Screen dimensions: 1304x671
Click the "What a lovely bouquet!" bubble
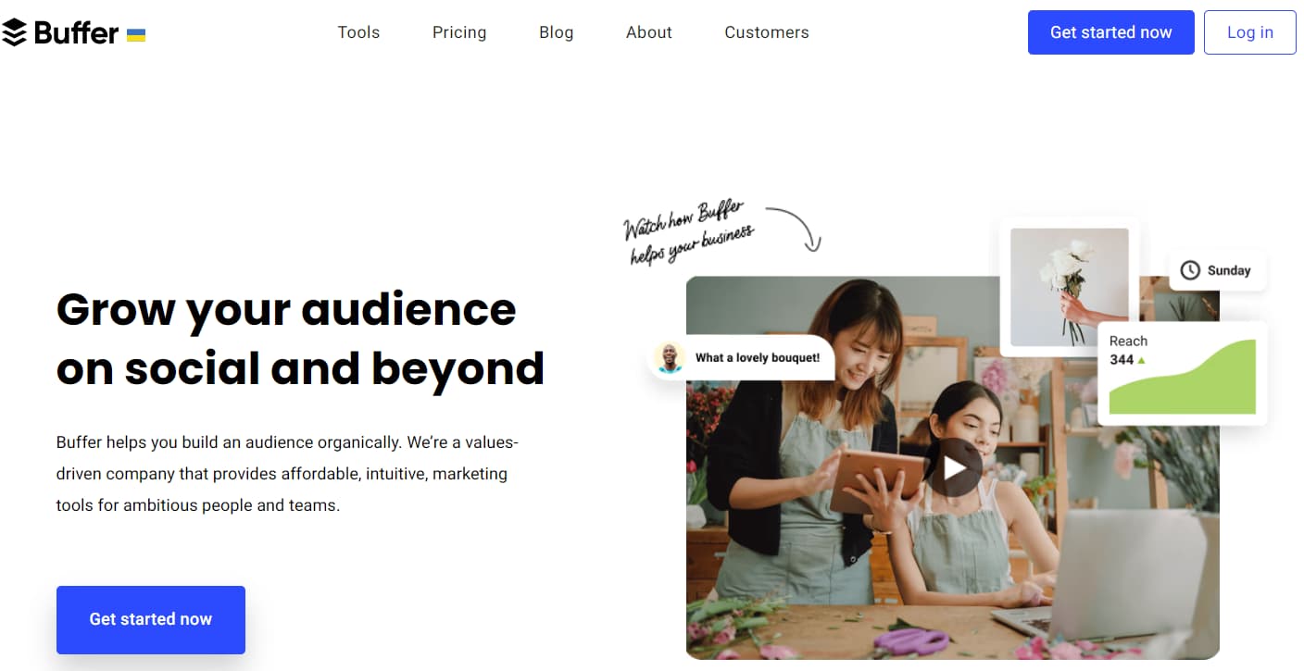[x=741, y=357]
